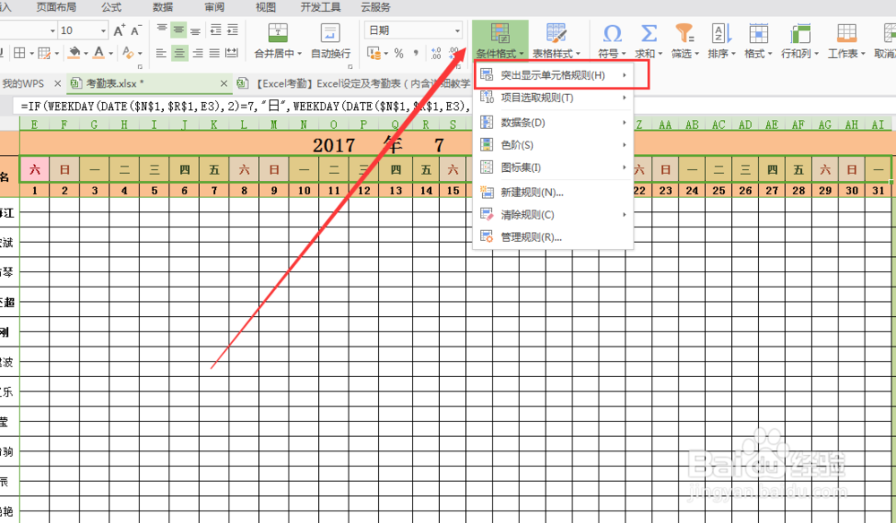Viewport: 896px width, 523px height.
Task: Open 项目选取规则(T) submenu
Action: click(553, 98)
